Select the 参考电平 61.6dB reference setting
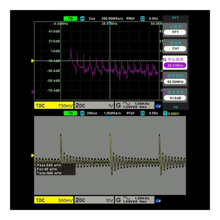The height and width of the screenshot is (220, 220). pos(175,95)
